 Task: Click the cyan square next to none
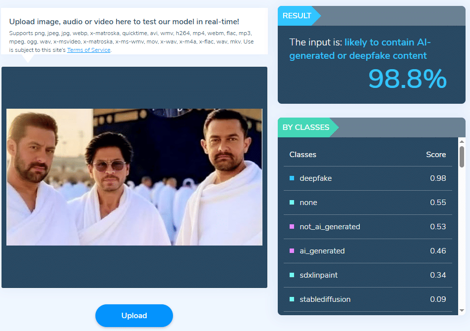pos(292,203)
